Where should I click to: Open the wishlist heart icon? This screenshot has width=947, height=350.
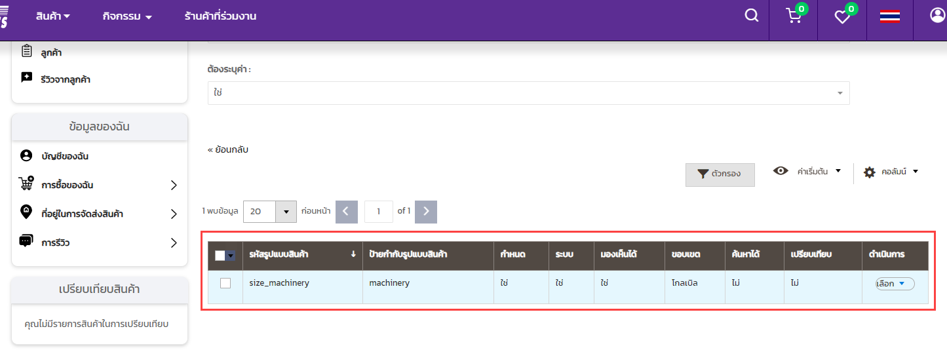click(x=842, y=17)
